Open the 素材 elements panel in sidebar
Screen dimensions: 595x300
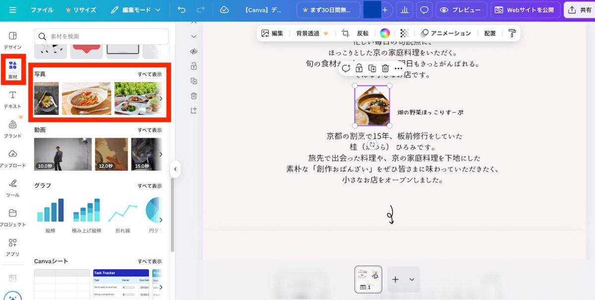point(13,69)
